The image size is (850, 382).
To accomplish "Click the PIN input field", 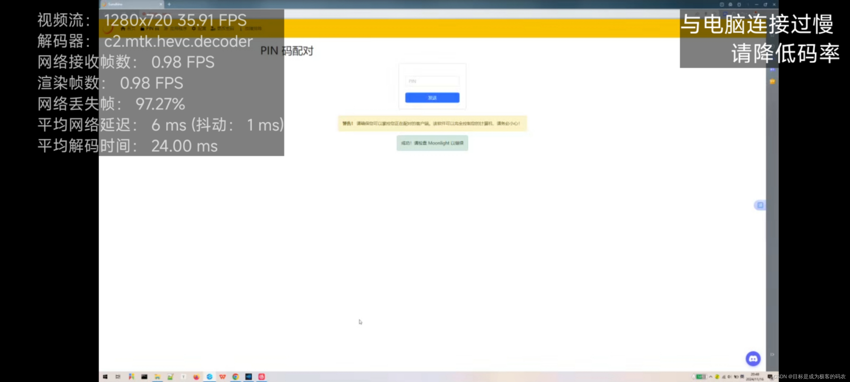I will point(432,81).
